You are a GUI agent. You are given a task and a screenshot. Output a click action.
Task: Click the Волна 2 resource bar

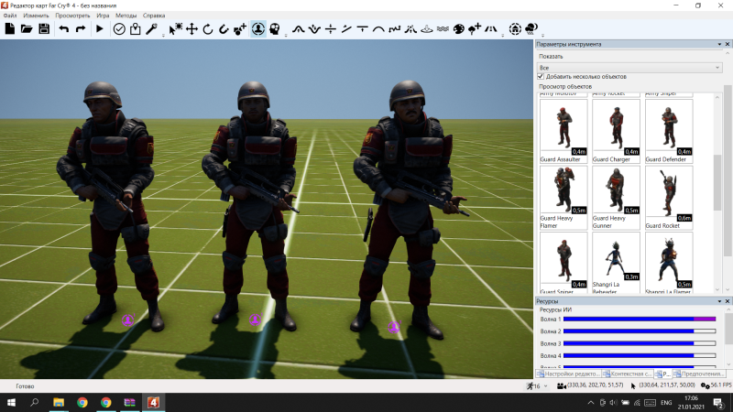tap(640, 331)
